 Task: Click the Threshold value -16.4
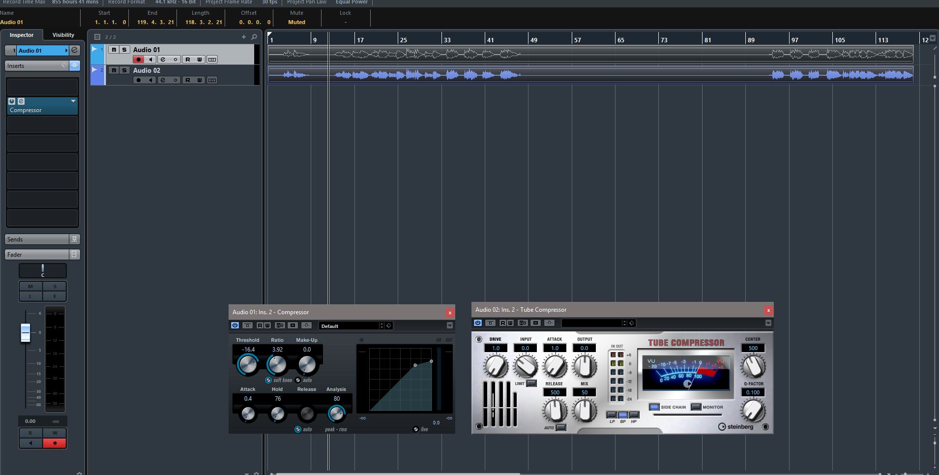(x=248, y=350)
